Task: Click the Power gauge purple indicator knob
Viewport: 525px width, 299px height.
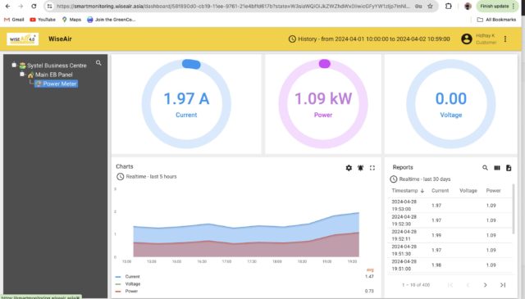Action: tap(325, 64)
